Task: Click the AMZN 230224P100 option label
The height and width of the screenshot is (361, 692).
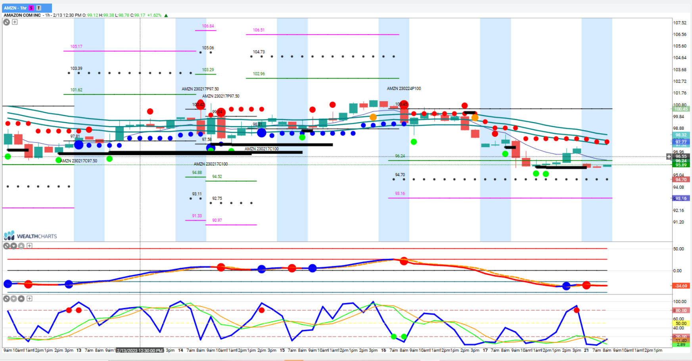Action: pyautogui.click(x=404, y=89)
